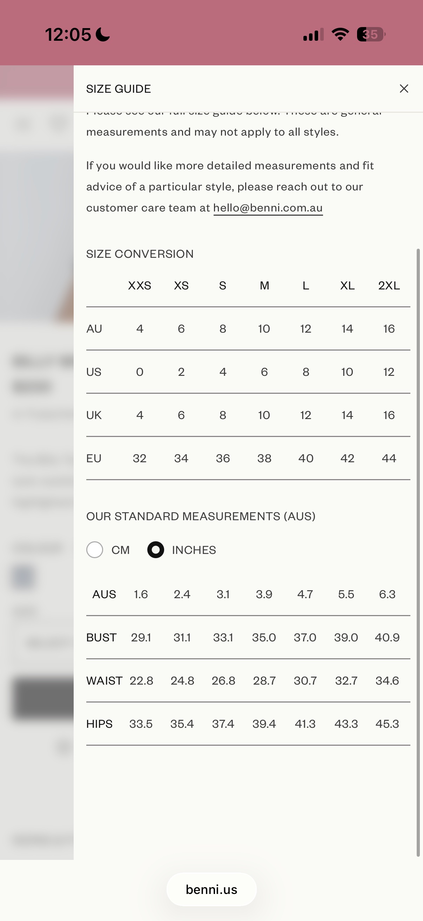Tap the Wi-Fi status icon
The height and width of the screenshot is (921, 423).
pyautogui.click(x=340, y=34)
